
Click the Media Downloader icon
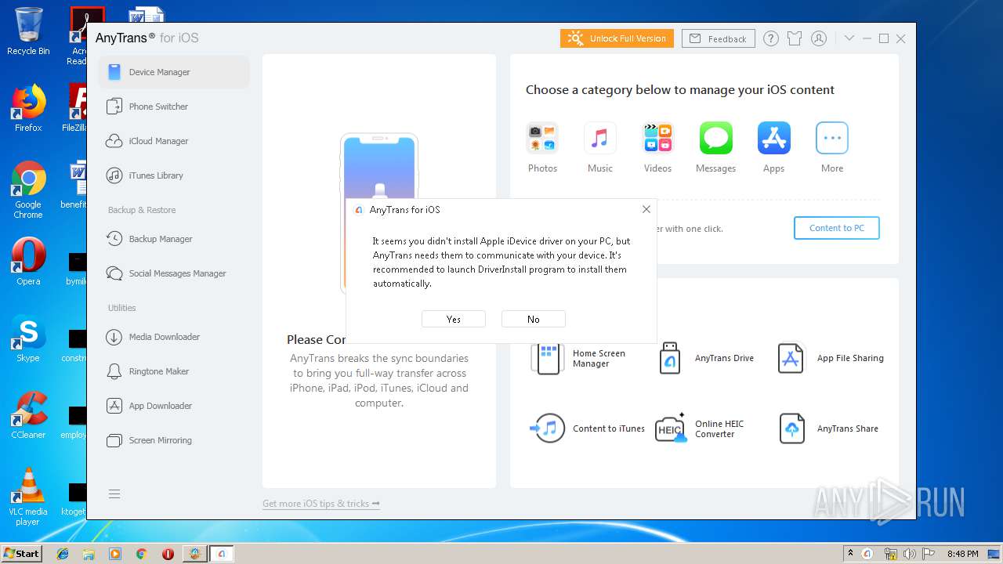click(x=114, y=337)
